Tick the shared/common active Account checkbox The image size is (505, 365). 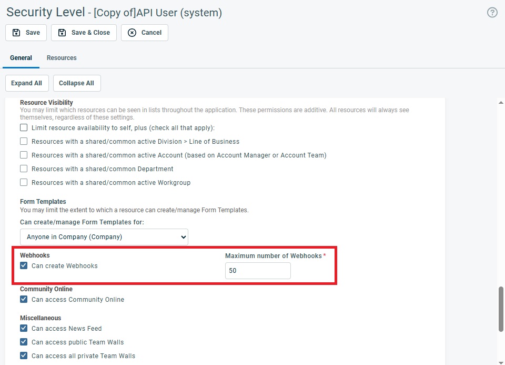pyautogui.click(x=24, y=155)
